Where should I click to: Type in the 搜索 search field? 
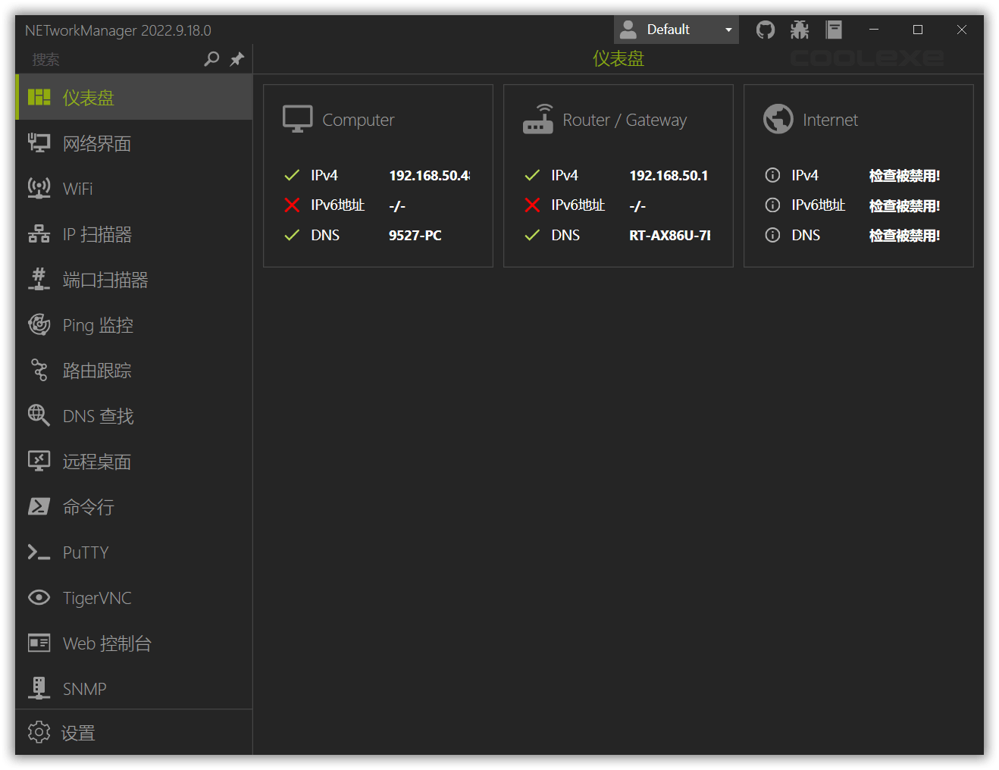(114, 59)
